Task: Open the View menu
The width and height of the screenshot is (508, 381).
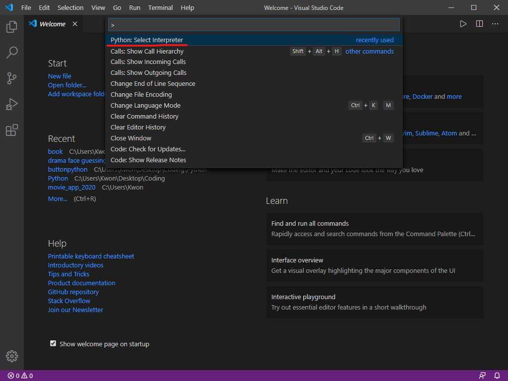Action: (x=98, y=7)
